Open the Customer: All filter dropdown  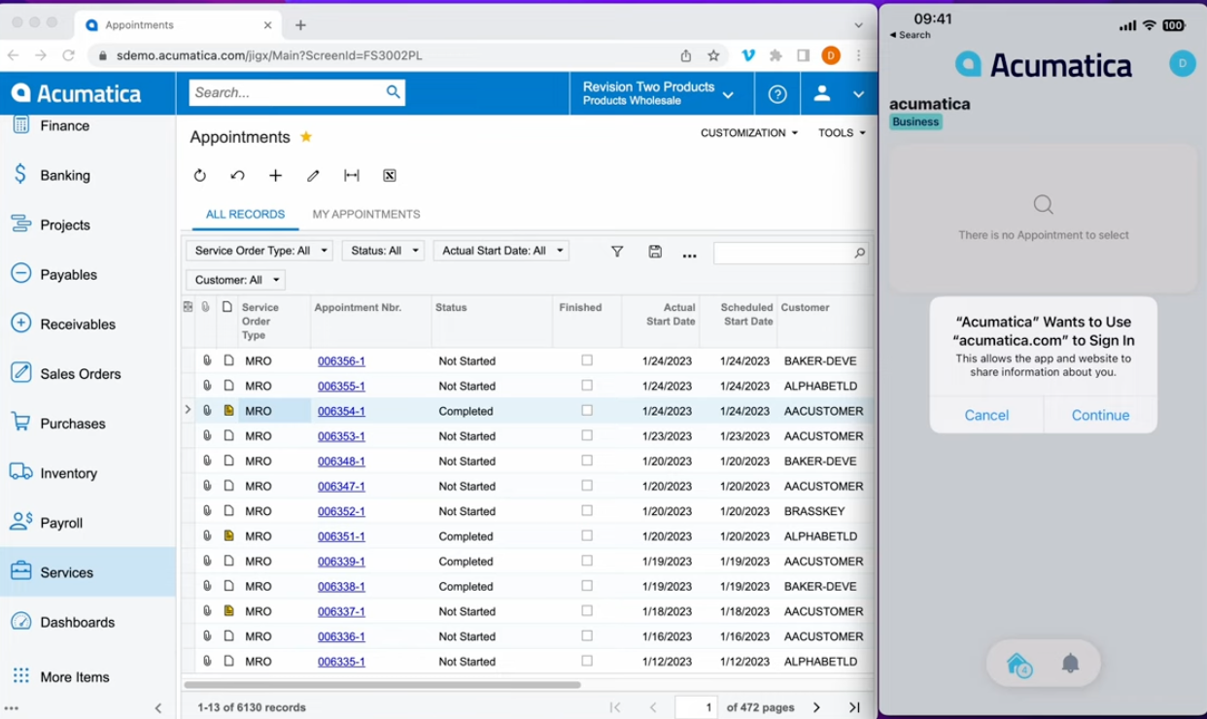[x=235, y=280]
